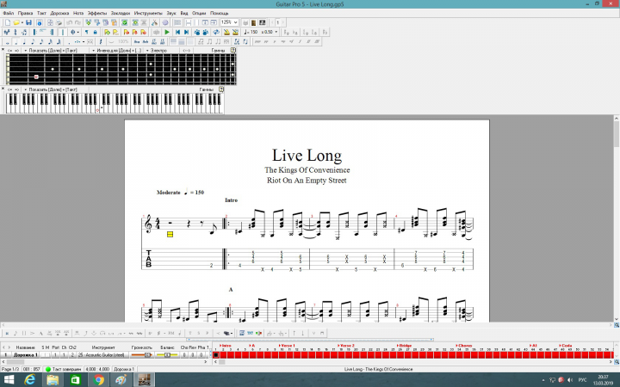Open the Звук menu

tap(171, 13)
